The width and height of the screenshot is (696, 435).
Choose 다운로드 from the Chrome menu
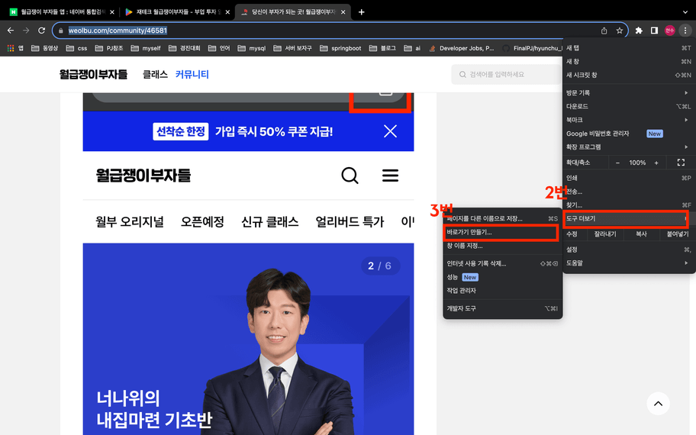pos(629,107)
